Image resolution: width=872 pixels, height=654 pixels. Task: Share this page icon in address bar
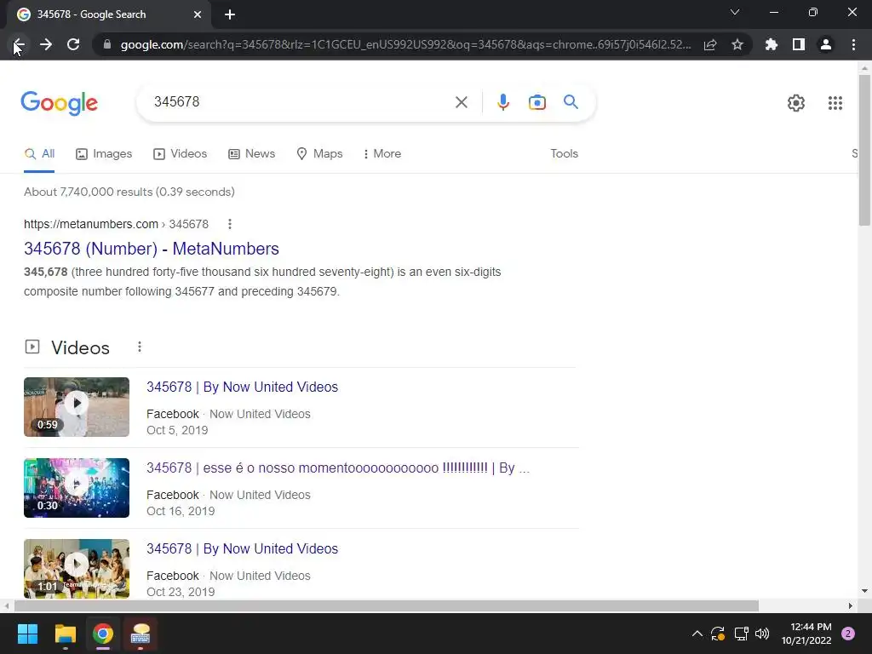710,44
